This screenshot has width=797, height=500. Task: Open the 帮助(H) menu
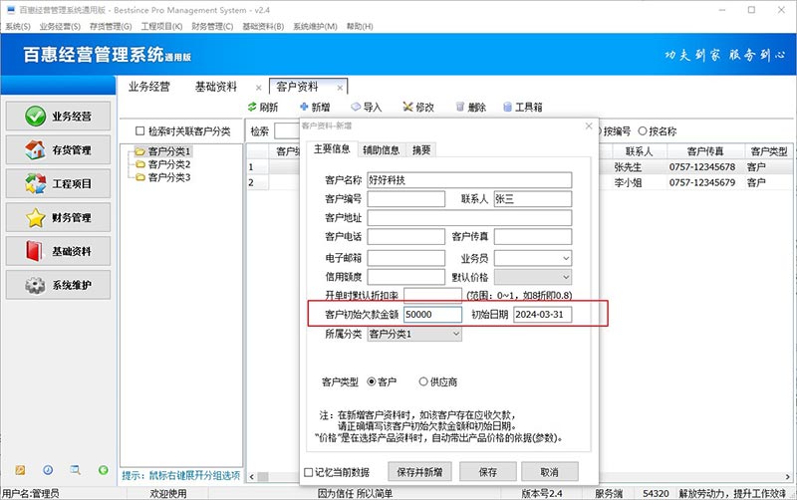click(360, 27)
